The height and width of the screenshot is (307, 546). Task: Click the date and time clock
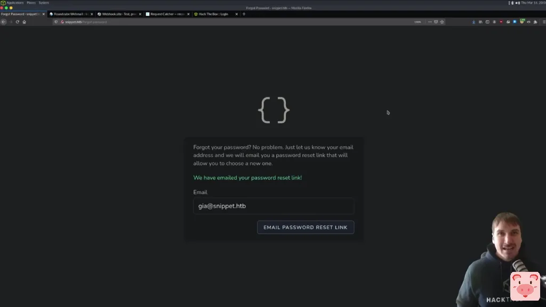click(533, 3)
